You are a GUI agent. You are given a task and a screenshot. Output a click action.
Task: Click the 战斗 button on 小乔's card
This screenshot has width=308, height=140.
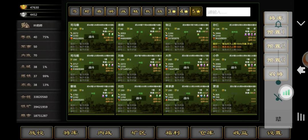pyautogui.click(x=234, y=67)
